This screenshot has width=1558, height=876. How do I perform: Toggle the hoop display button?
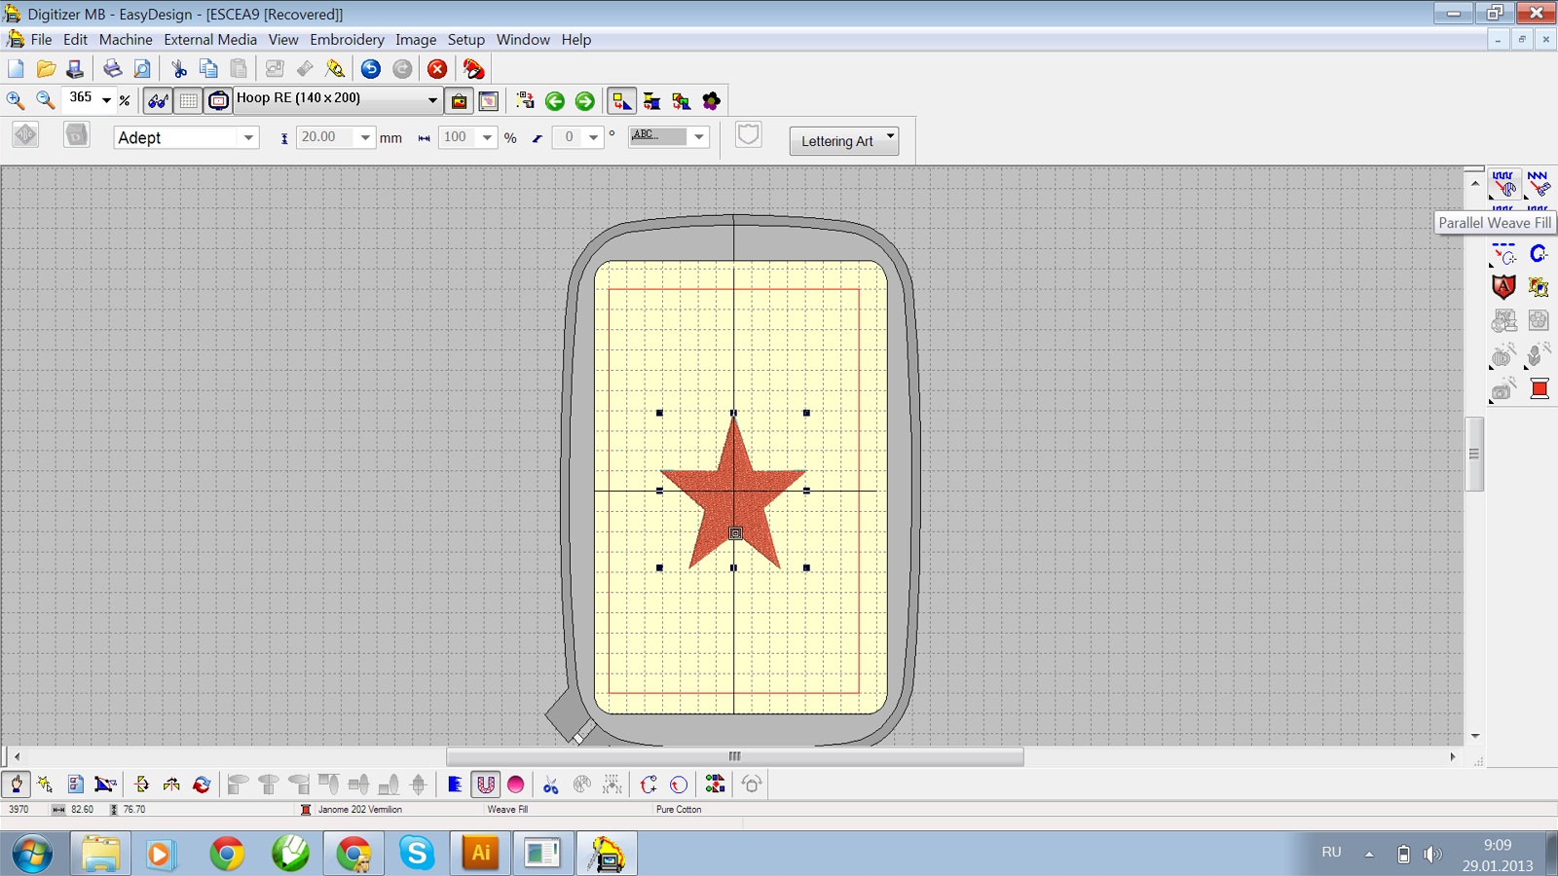(218, 101)
